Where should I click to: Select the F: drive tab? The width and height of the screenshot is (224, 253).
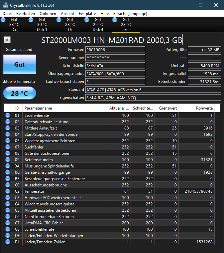tap(126, 25)
